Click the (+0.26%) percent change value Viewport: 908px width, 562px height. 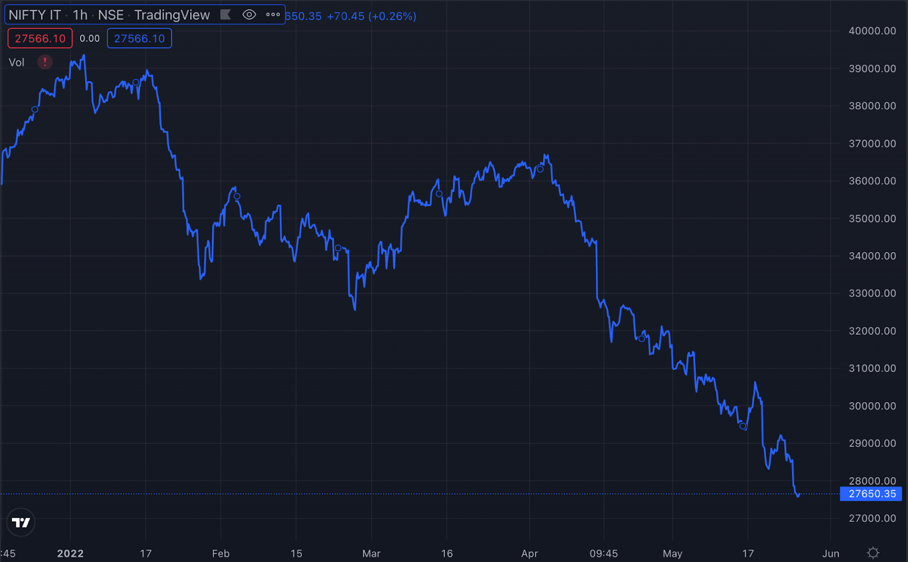[x=392, y=16]
